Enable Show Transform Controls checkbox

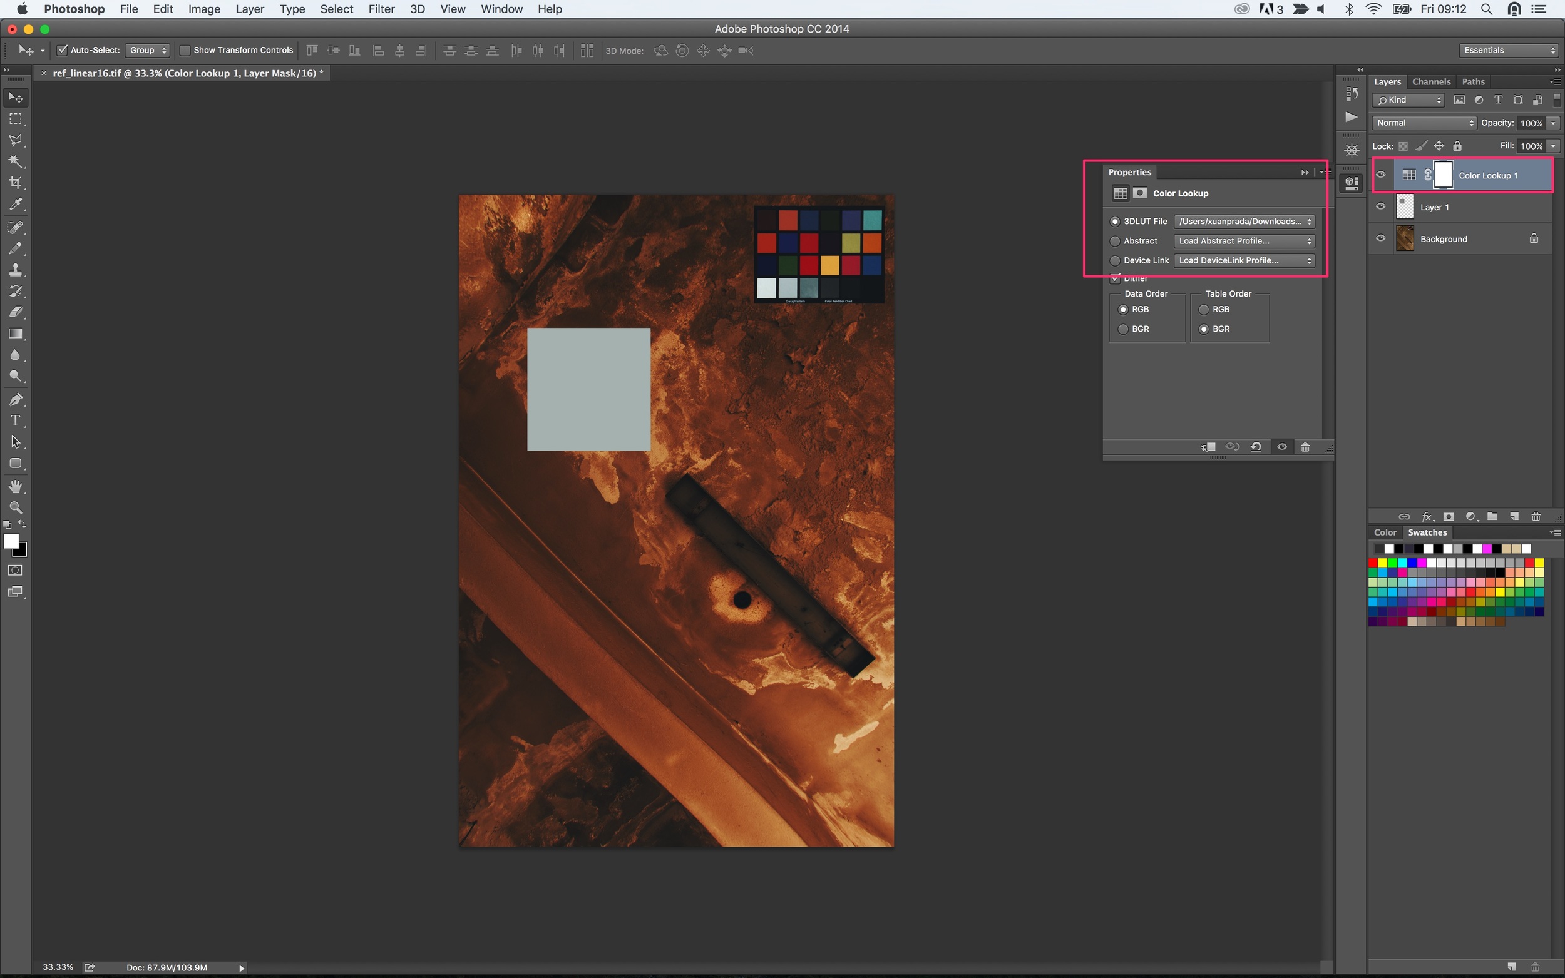coord(185,50)
